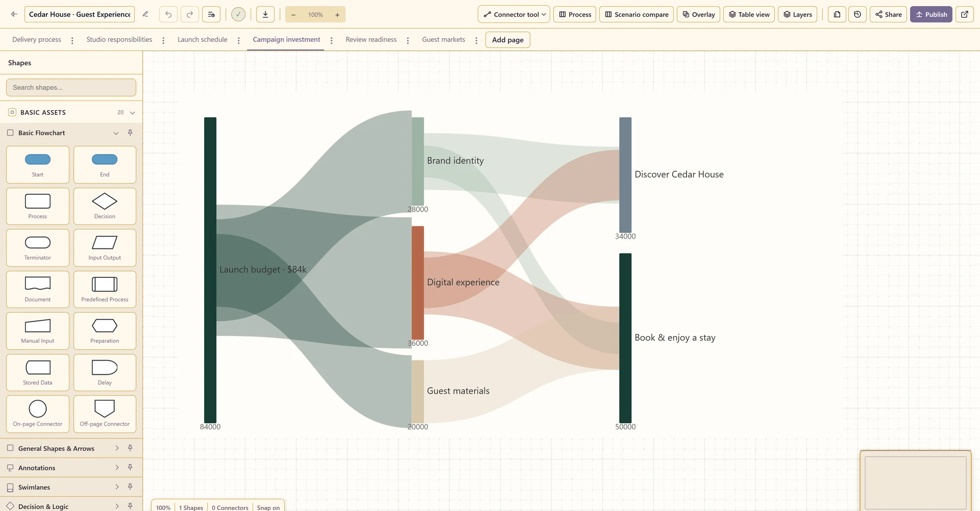Open the Connector tool dropdown
The image size is (980, 511).
514,14
